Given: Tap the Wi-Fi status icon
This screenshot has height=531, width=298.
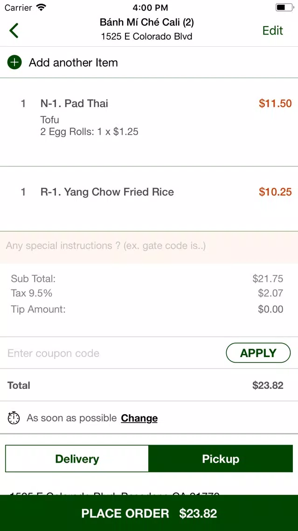Looking at the screenshot, I should (x=41, y=7).
